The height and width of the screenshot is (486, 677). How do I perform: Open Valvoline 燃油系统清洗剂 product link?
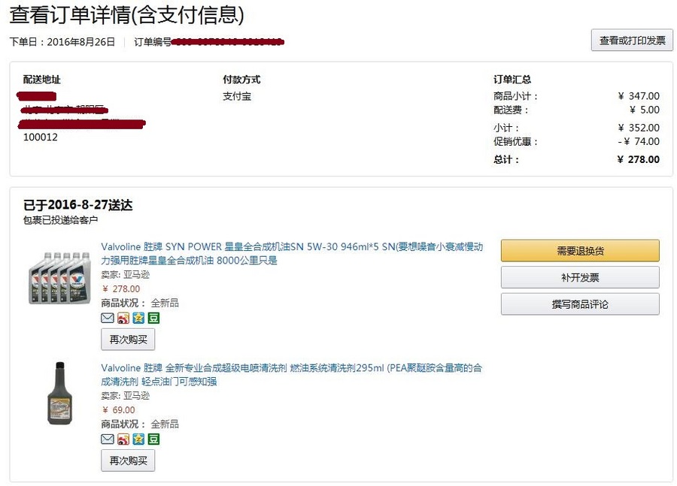point(291,375)
